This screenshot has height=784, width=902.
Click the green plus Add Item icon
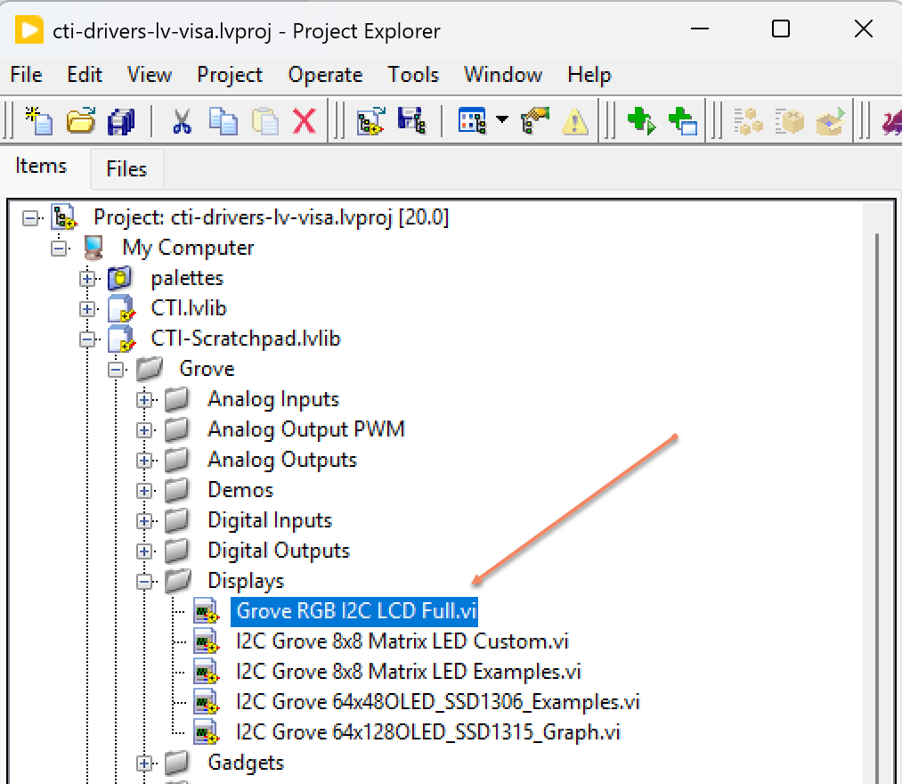tap(642, 121)
